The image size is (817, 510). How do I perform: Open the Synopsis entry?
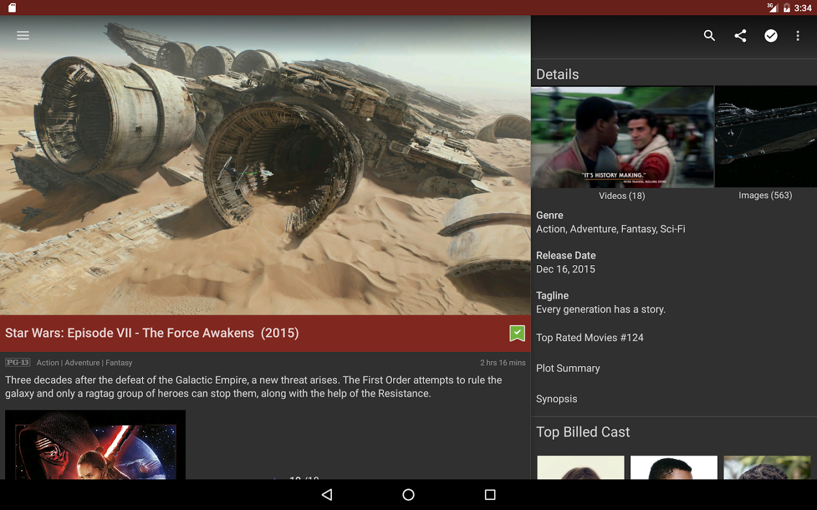pyautogui.click(x=557, y=399)
